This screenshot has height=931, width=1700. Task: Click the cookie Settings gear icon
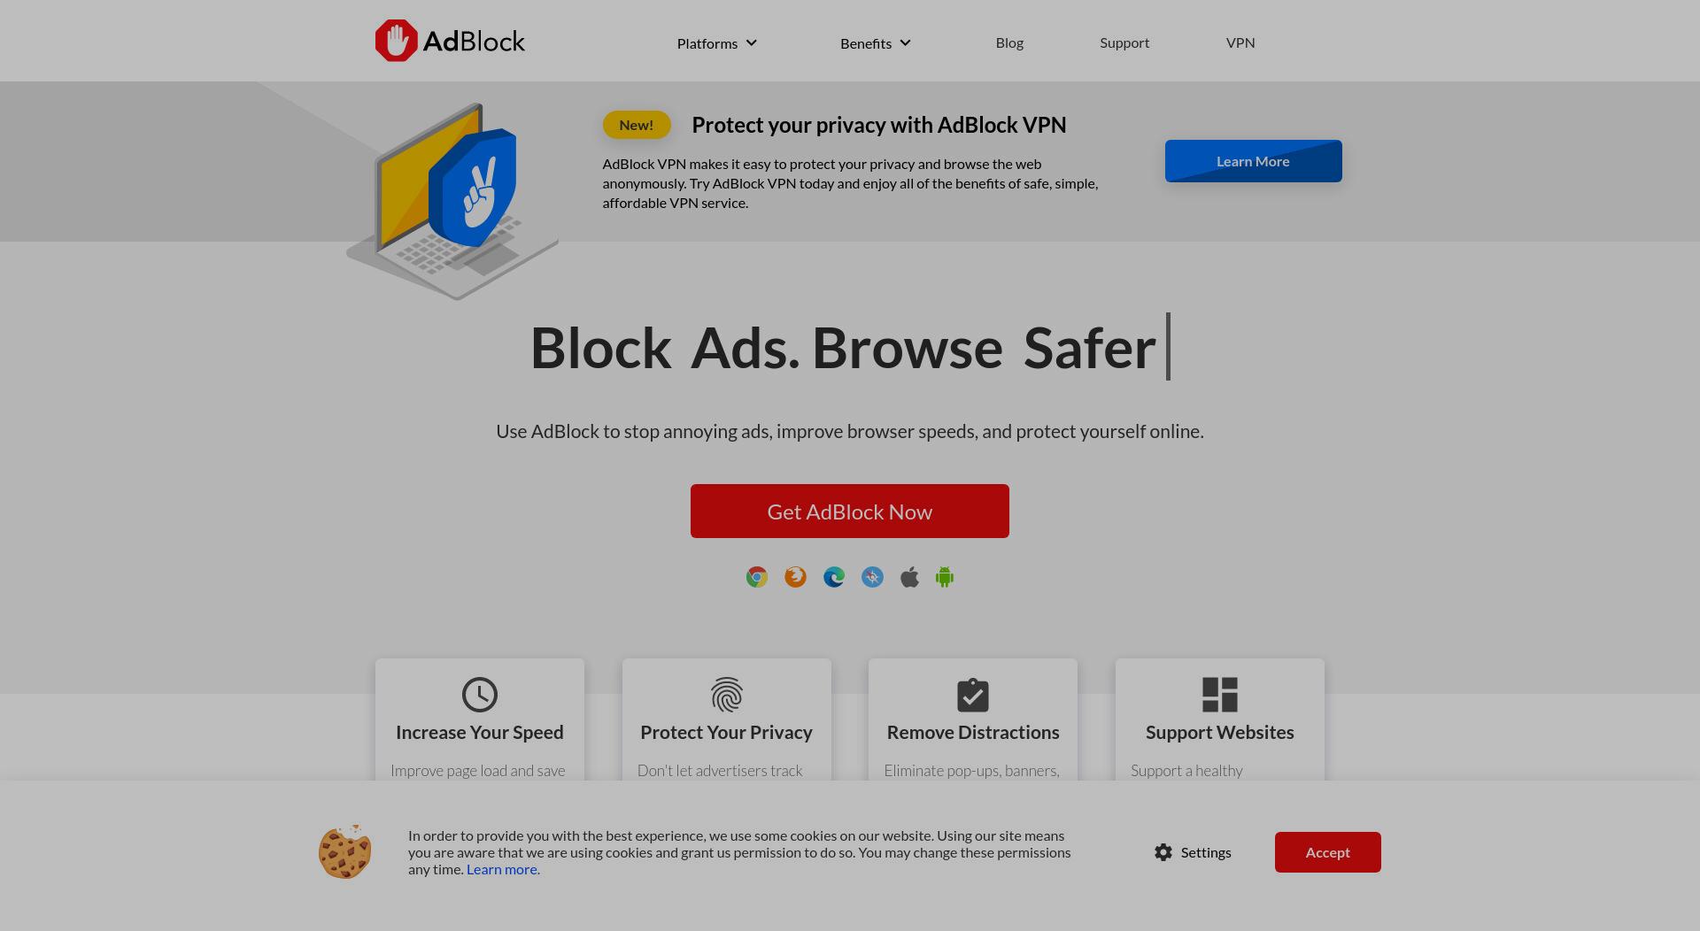click(x=1163, y=852)
